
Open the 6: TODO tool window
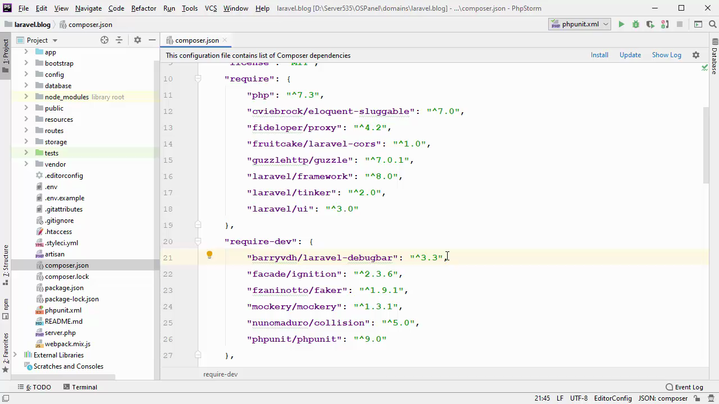[34, 387]
